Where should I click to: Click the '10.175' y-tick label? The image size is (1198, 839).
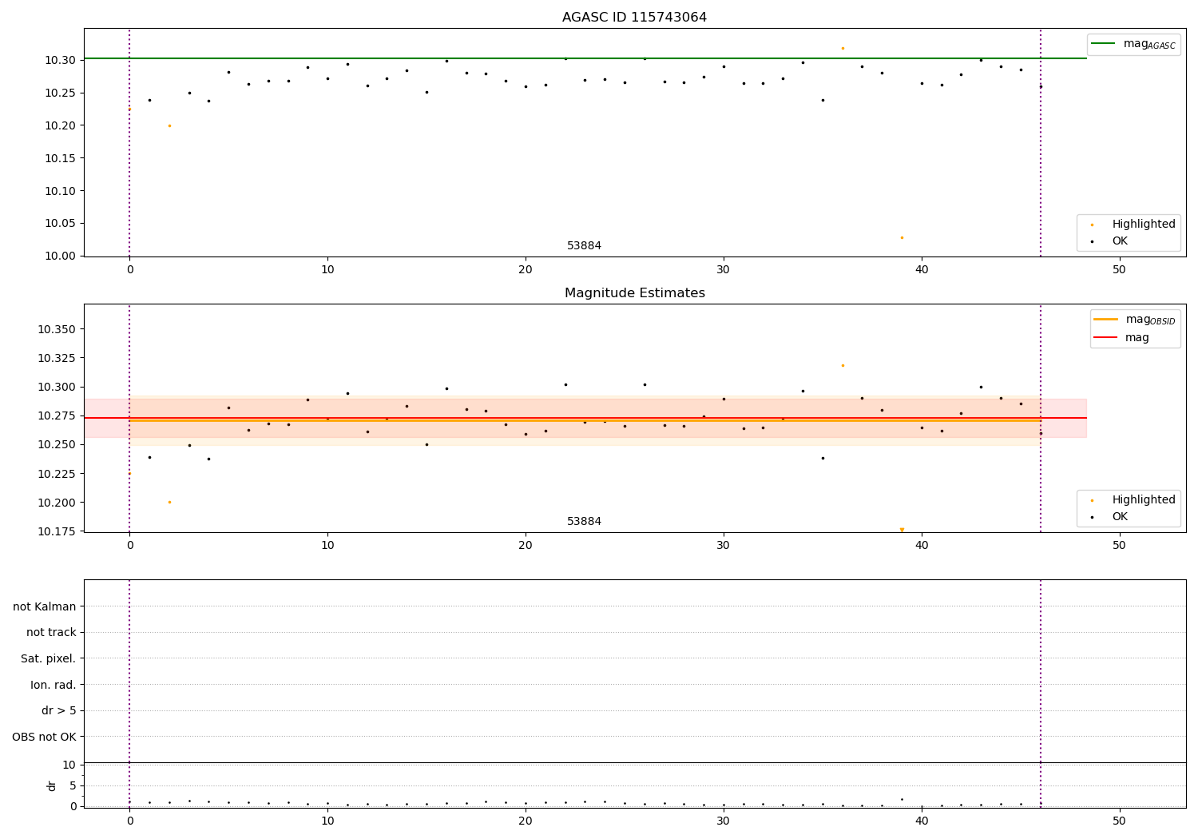point(58,531)
